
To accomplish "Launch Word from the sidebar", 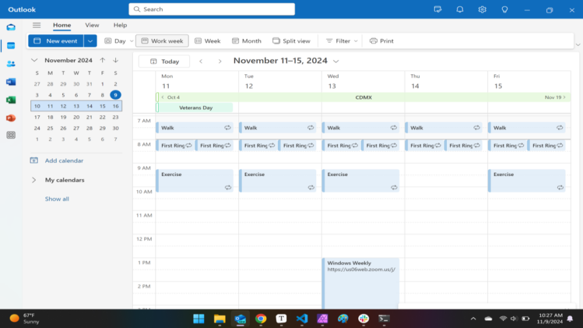I will [11, 82].
